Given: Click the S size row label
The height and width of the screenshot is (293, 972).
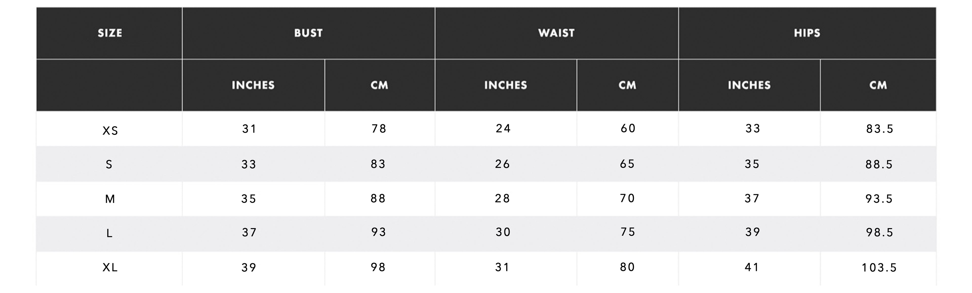Looking at the screenshot, I should pos(109,165).
